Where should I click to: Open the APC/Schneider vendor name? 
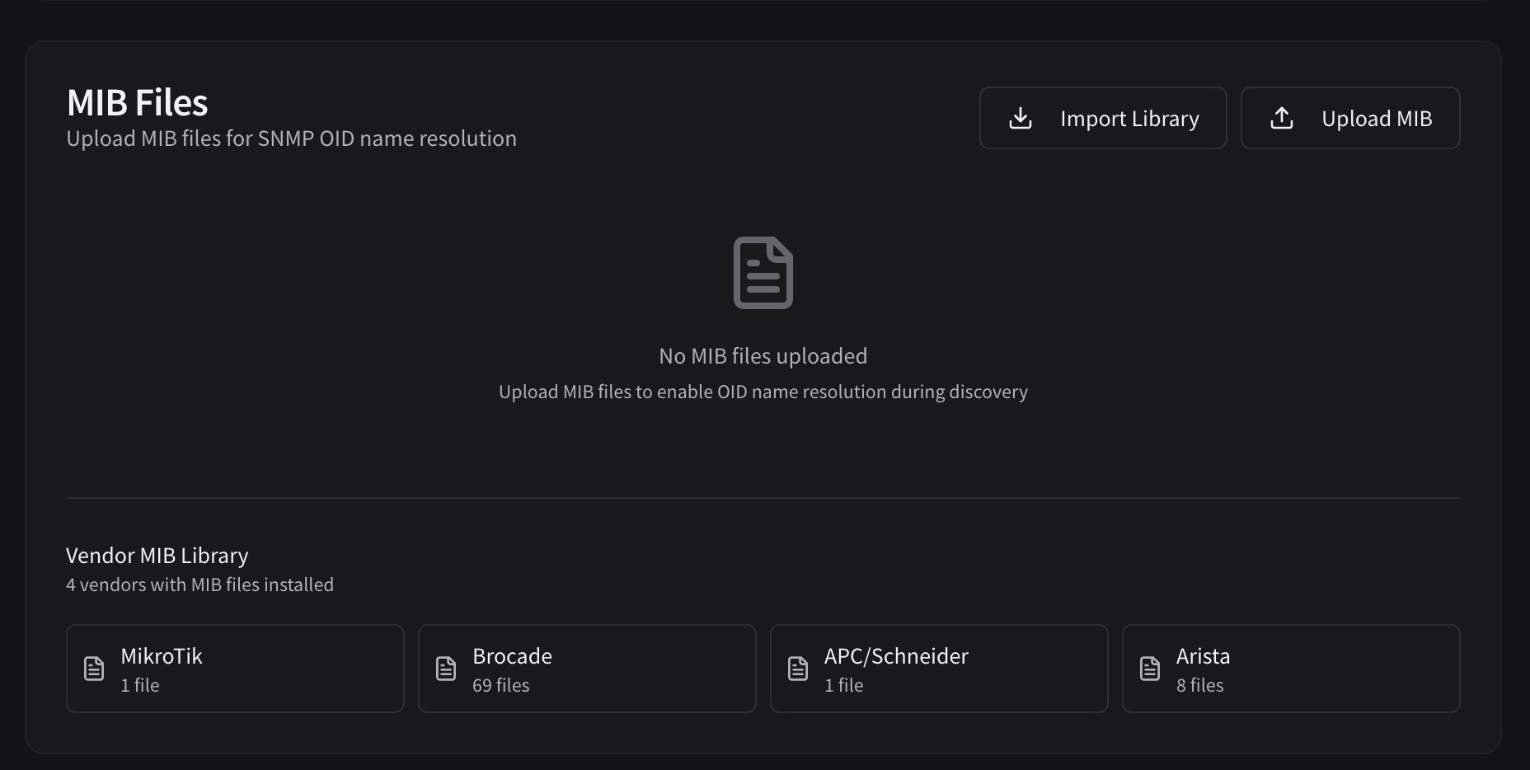pos(896,656)
